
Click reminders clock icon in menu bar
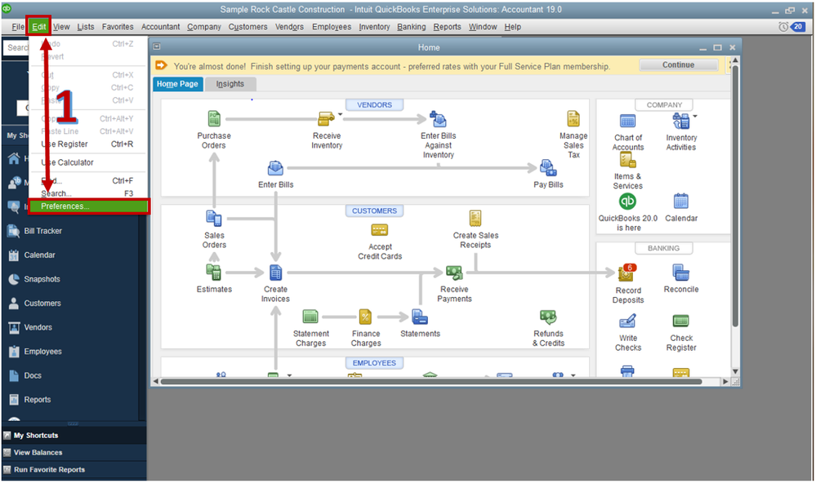coord(783,26)
